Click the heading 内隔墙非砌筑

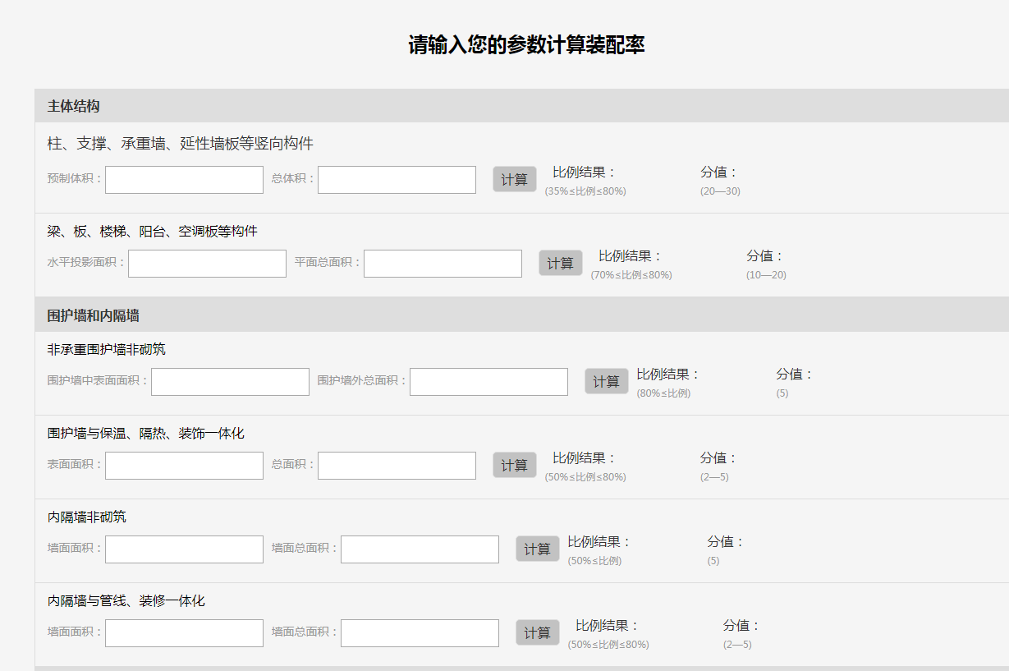[x=87, y=517]
